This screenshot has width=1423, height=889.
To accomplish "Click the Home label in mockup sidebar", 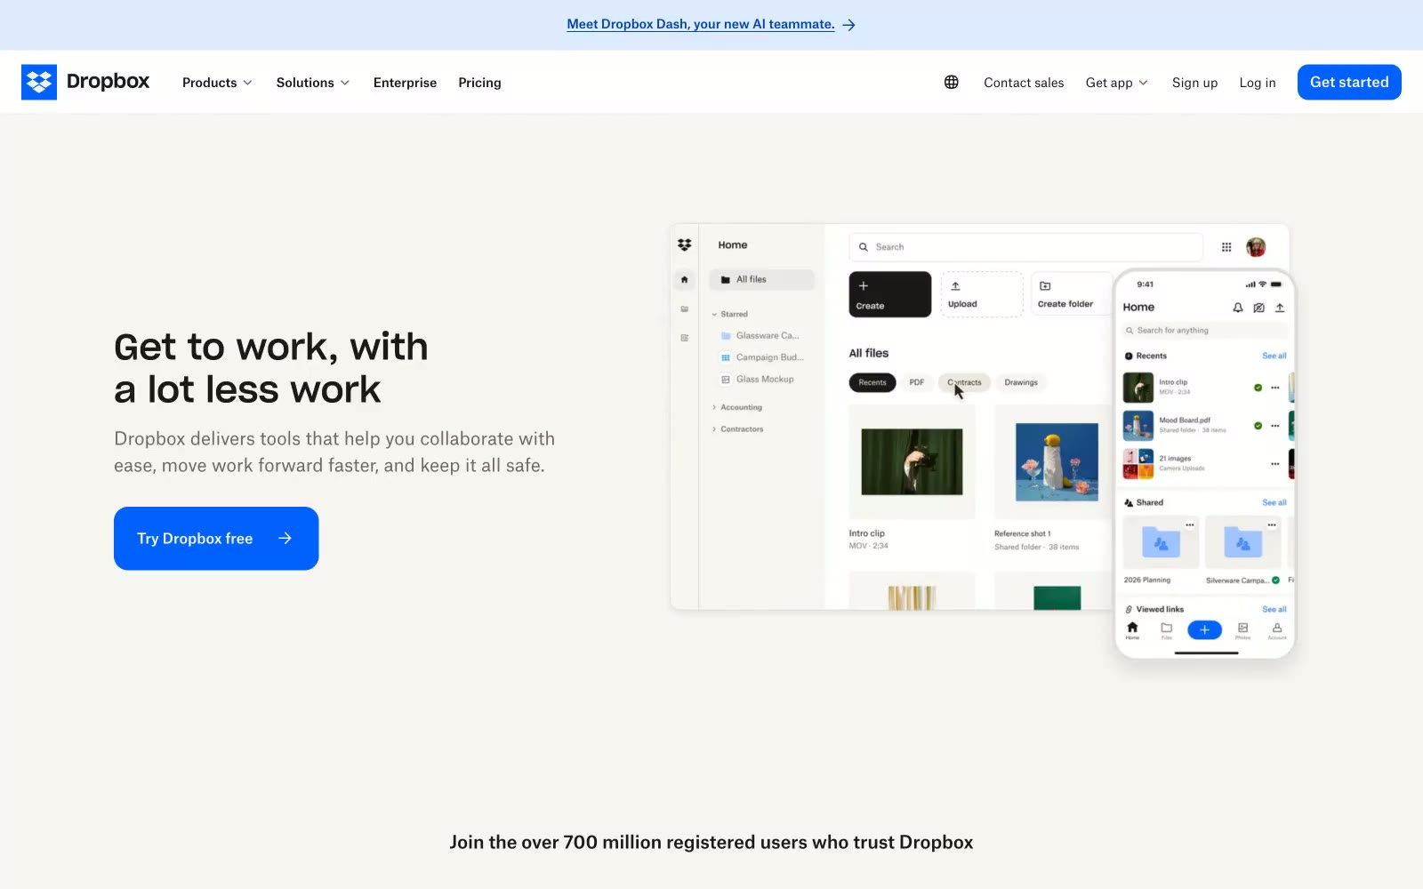I will point(733,244).
